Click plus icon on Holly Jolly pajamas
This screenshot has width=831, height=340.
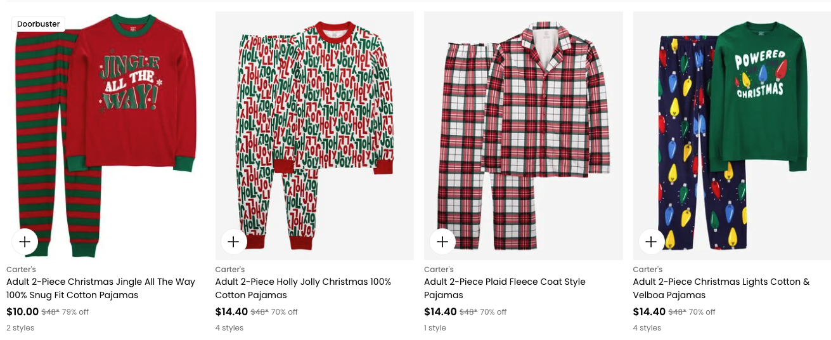point(233,242)
